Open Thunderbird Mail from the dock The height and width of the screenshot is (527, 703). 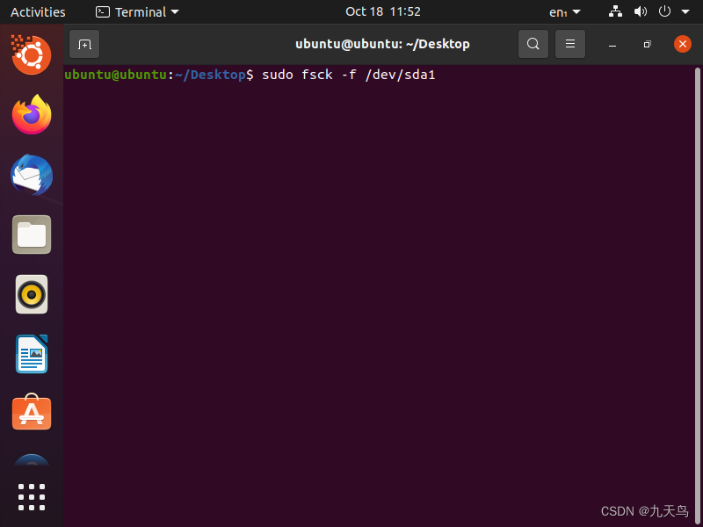(32, 175)
